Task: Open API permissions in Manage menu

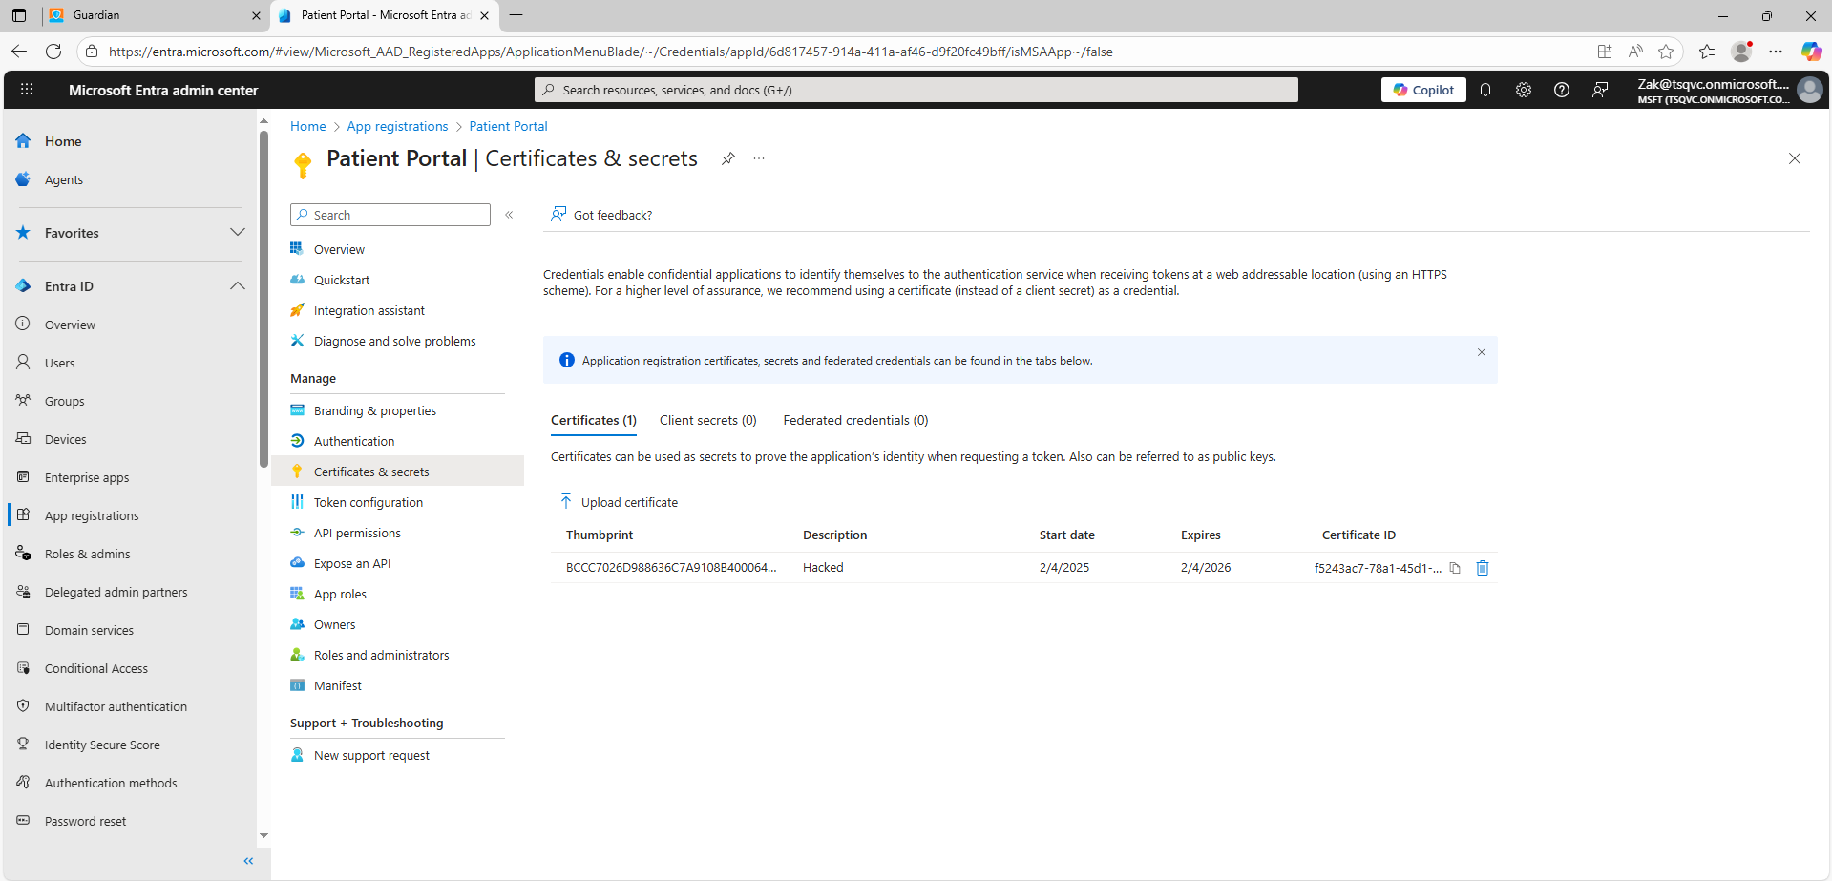Action: point(357,533)
